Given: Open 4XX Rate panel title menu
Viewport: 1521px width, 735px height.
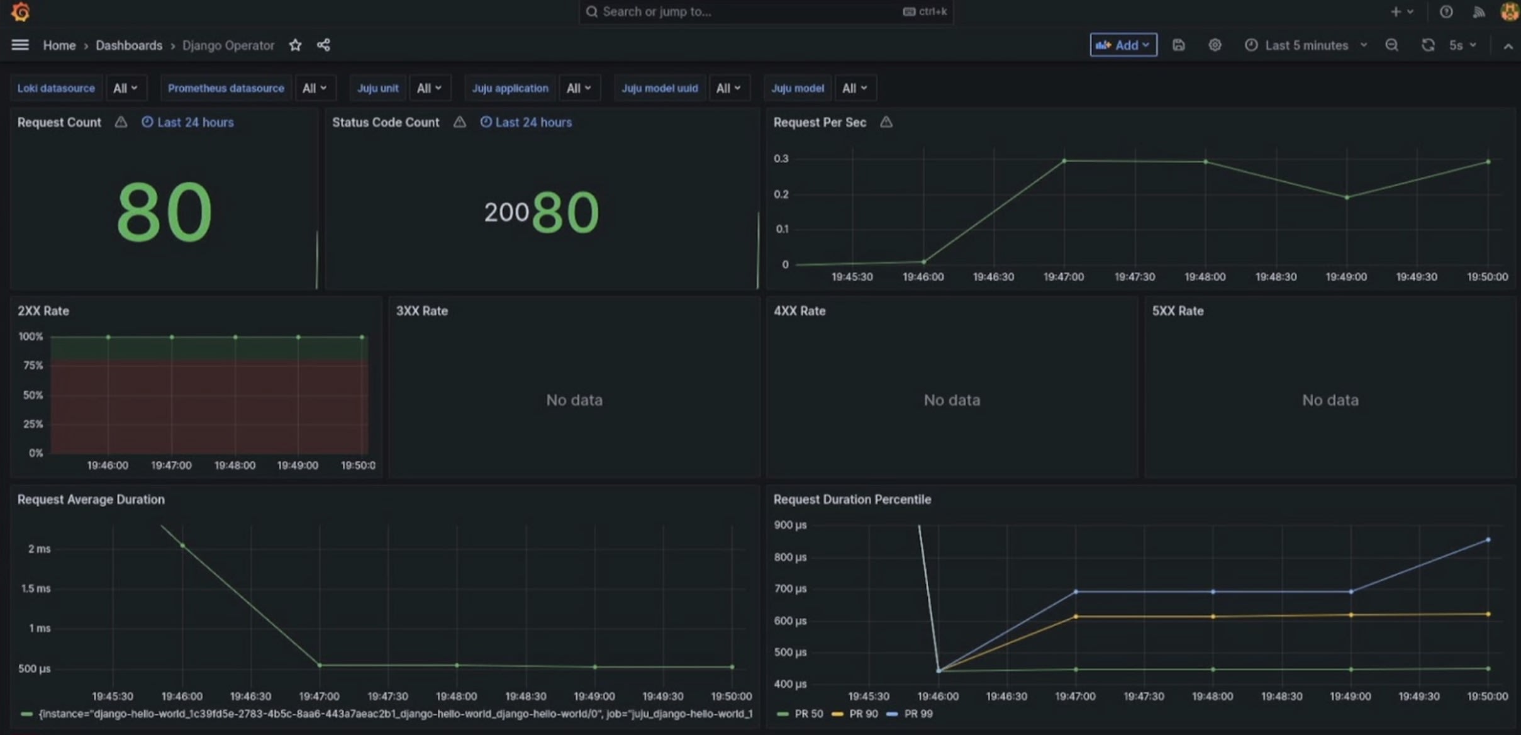Looking at the screenshot, I should (x=799, y=311).
